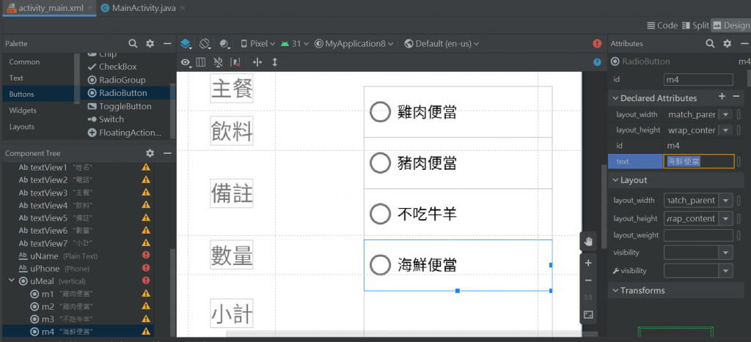Viewport: 751px width, 342px height.
Task: Open the layout_width dropdown in Layout section
Action: (726, 201)
